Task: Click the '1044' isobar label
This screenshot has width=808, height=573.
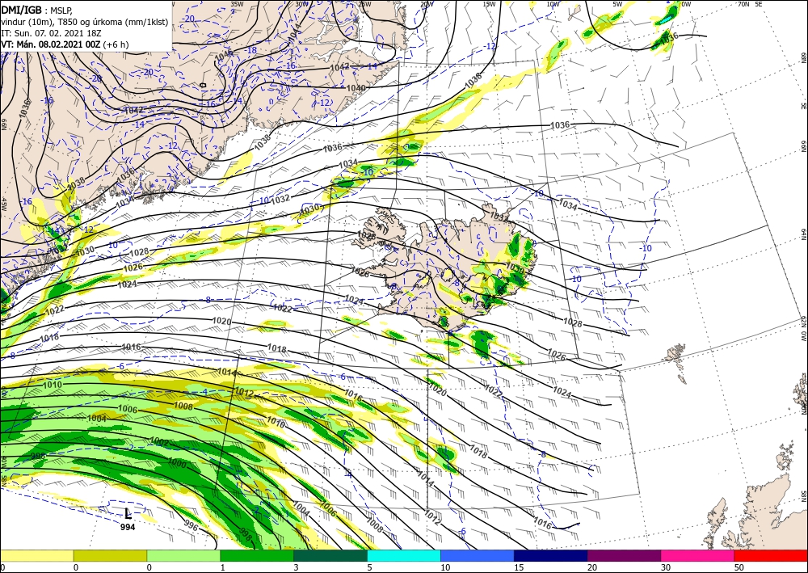Action: (294, 31)
